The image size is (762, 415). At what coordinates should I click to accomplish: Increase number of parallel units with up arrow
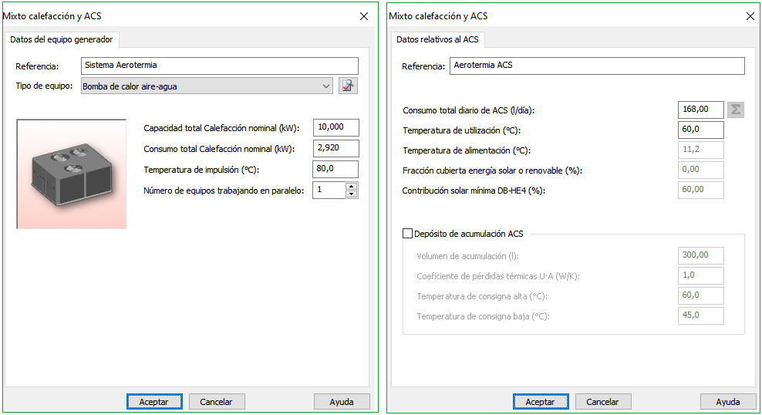tap(352, 186)
